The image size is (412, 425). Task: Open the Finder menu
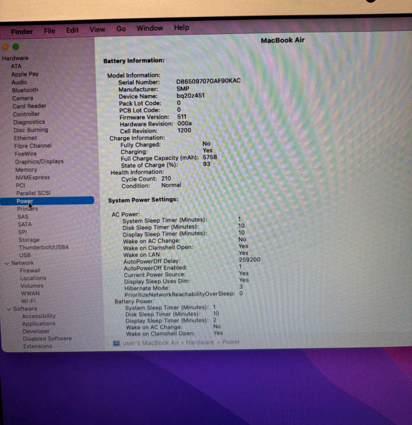coord(22,32)
